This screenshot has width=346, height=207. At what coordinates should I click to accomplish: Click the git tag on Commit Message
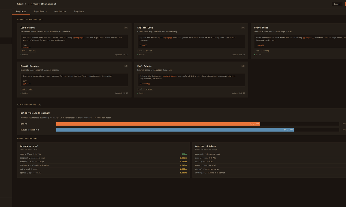(30, 89)
